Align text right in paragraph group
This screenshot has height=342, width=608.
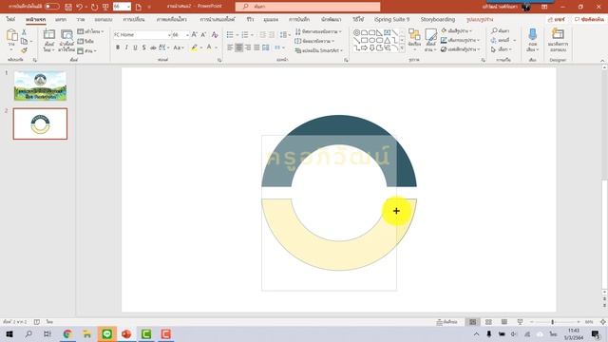pyautogui.click(x=248, y=47)
